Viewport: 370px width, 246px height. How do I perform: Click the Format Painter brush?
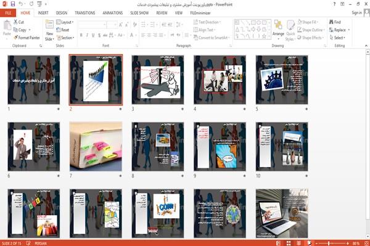[16, 38]
